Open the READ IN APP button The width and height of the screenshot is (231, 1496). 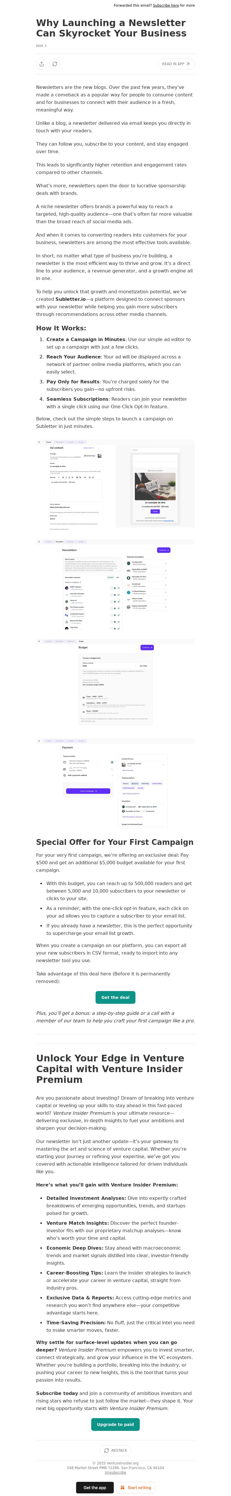click(176, 64)
